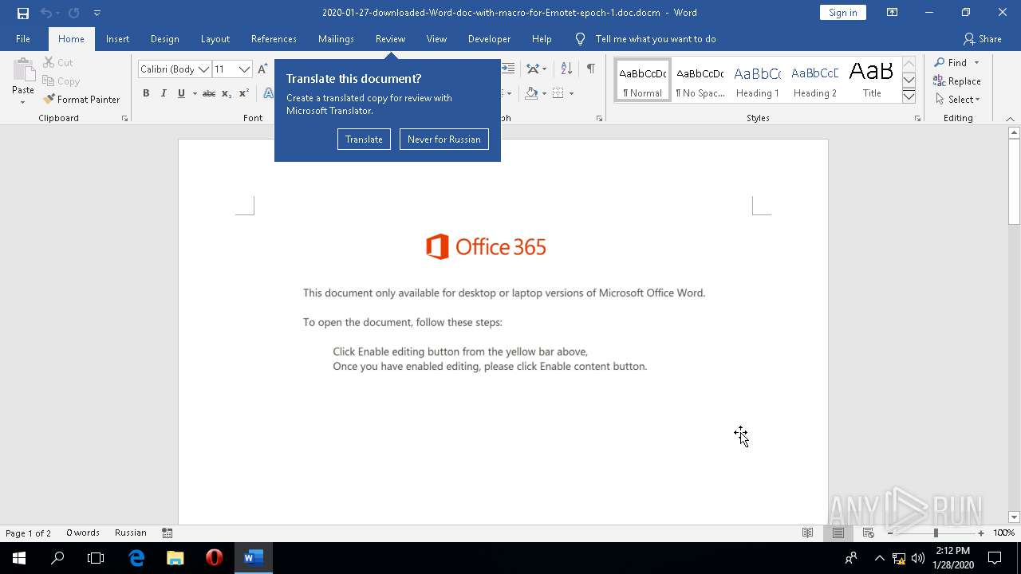Image resolution: width=1021 pixels, height=574 pixels.
Task: Open Task View on taskbar
Action: (x=96, y=558)
